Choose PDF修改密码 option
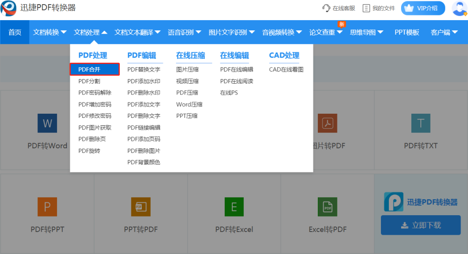Viewport: 468px width, 254px height. tap(95, 116)
